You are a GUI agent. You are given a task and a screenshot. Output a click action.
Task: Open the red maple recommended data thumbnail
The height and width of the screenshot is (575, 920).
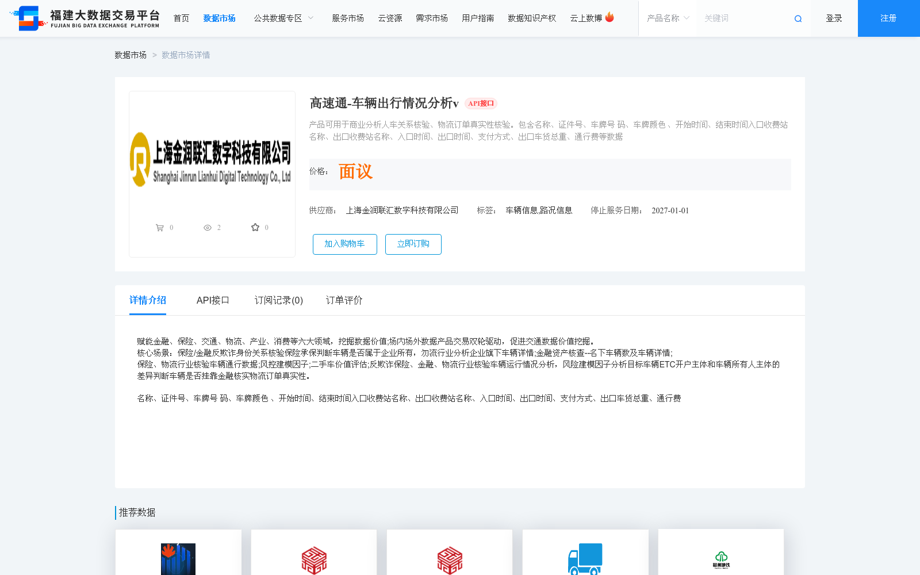click(178, 559)
